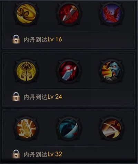This screenshot has height=164, width=138.
Task: Open the 内丹到达Lv 16 unlock requirement
Action: tap(43, 39)
